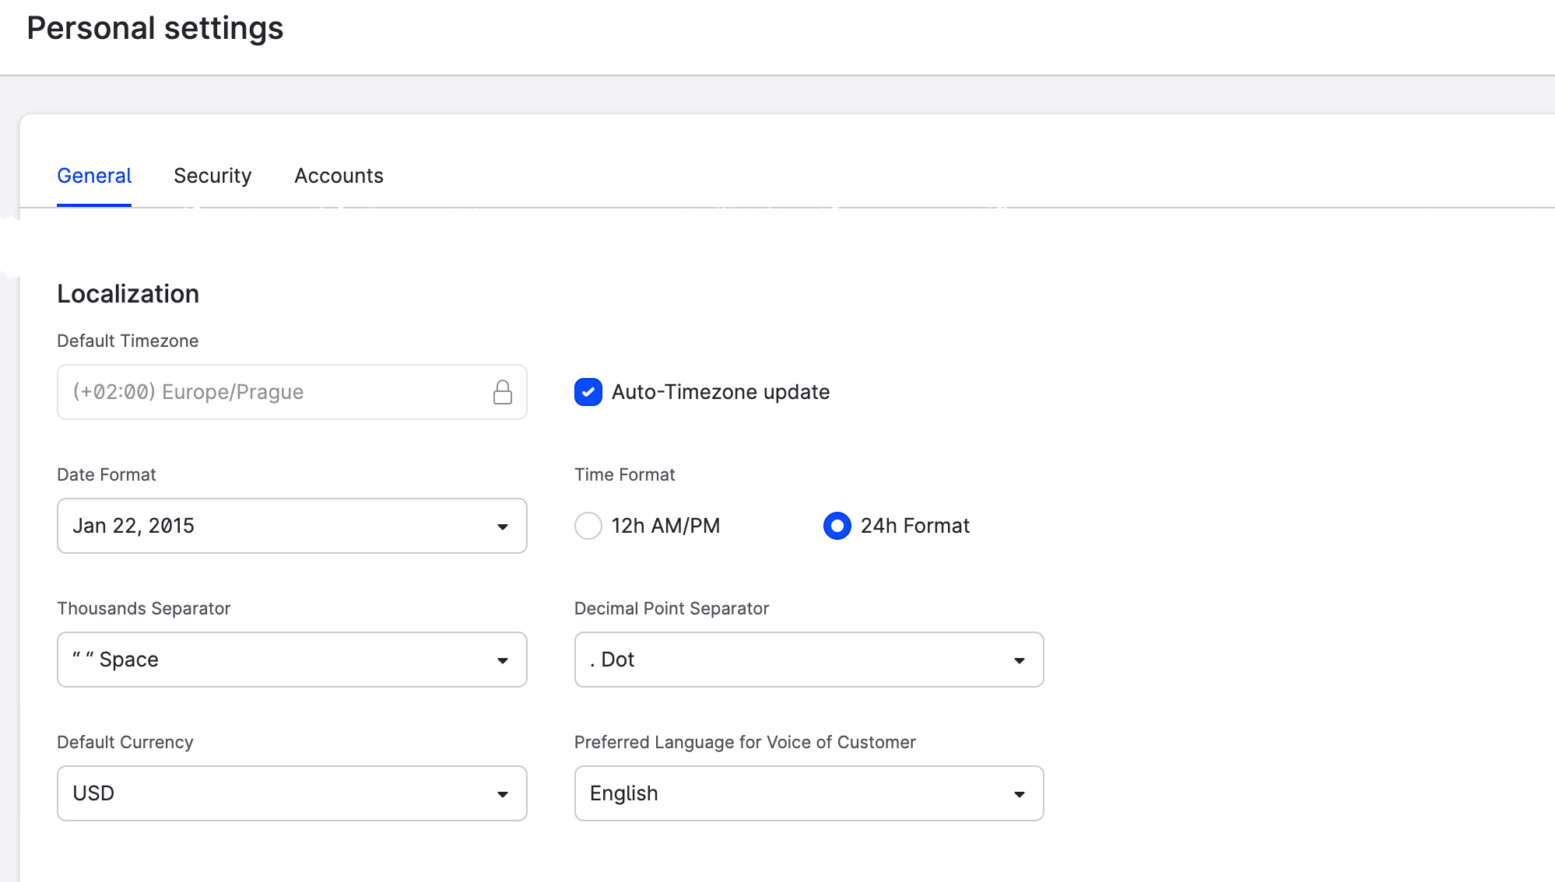Click the lock icon on Default Timezone field
The width and height of the screenshot is (1555, 882).
503,392
